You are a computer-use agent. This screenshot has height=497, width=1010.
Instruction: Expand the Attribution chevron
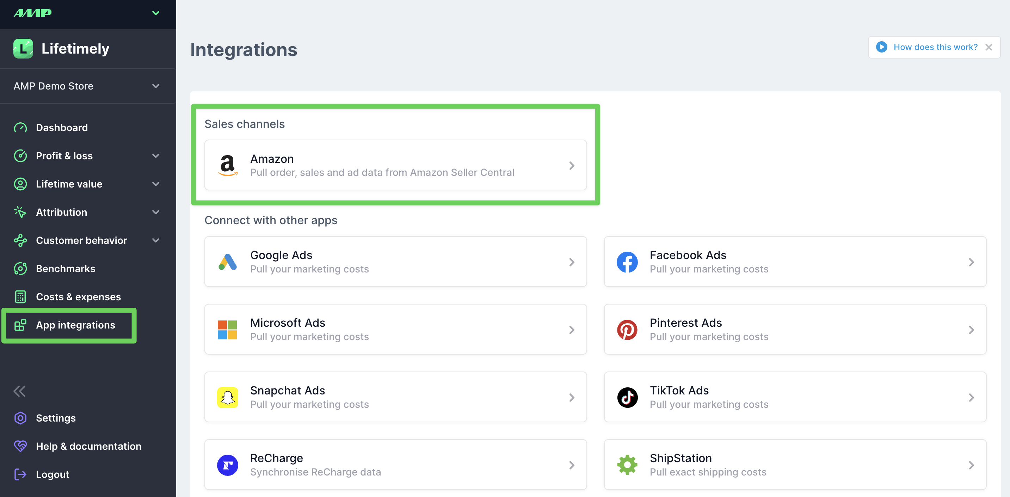156,212
